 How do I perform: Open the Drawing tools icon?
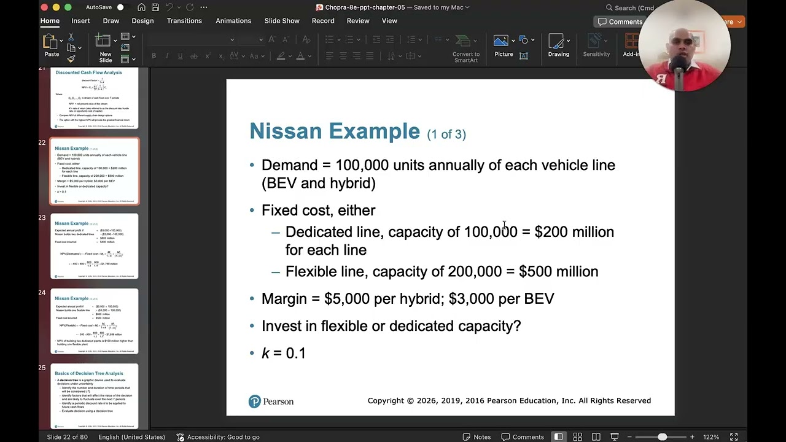[556, 41]
